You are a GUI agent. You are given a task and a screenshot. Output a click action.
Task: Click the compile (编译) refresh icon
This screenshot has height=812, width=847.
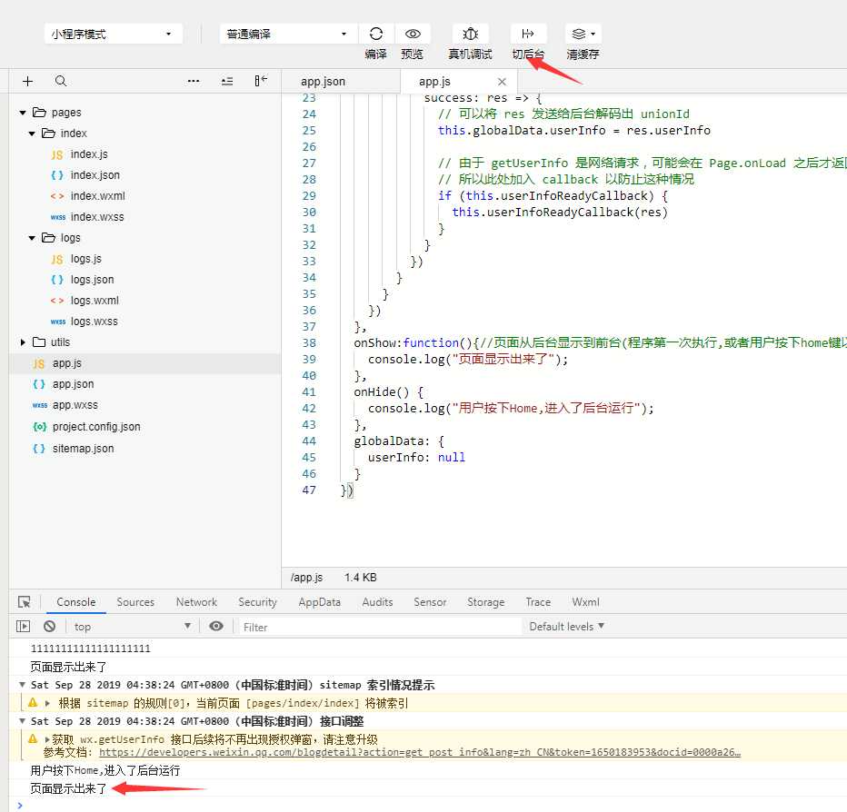click(376, 34)
